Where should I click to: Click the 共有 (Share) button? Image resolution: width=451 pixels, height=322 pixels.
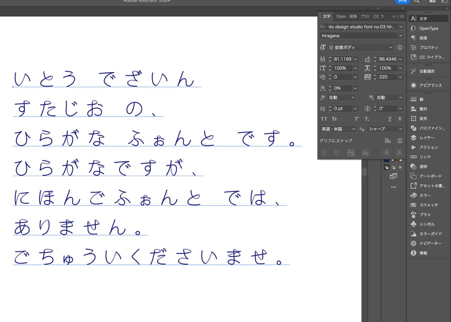(x=402, y=1)
